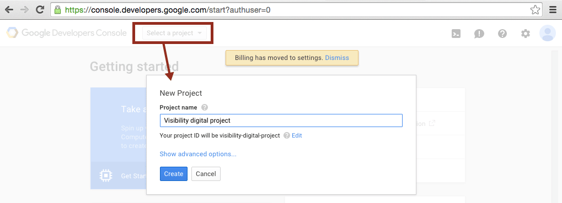Click the Create button

pyautogui.click(x=174, y=174)
